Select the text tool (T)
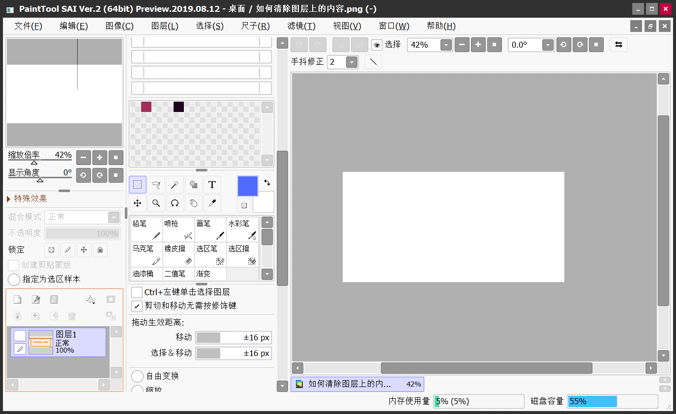Screen dimensions: 676x414 click(212, 185)
